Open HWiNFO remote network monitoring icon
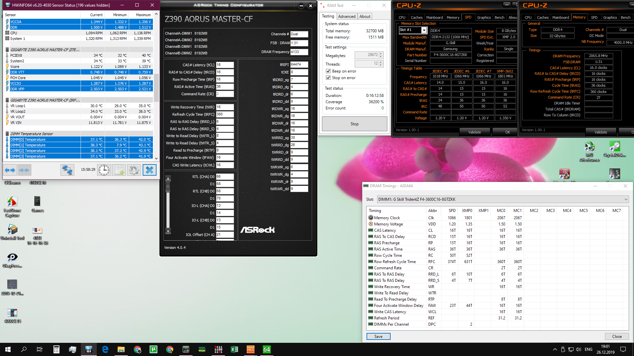The height and width of the screenshot is (356, 634). click(x=67, y=170)
